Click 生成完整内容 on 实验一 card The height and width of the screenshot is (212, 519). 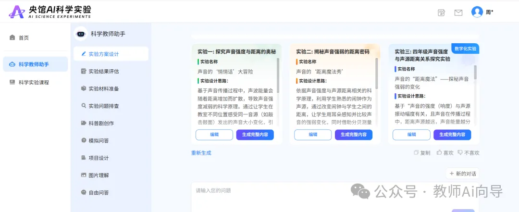tap(255, 135)
